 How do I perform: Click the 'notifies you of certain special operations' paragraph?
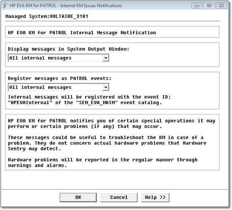click(111, 123)
